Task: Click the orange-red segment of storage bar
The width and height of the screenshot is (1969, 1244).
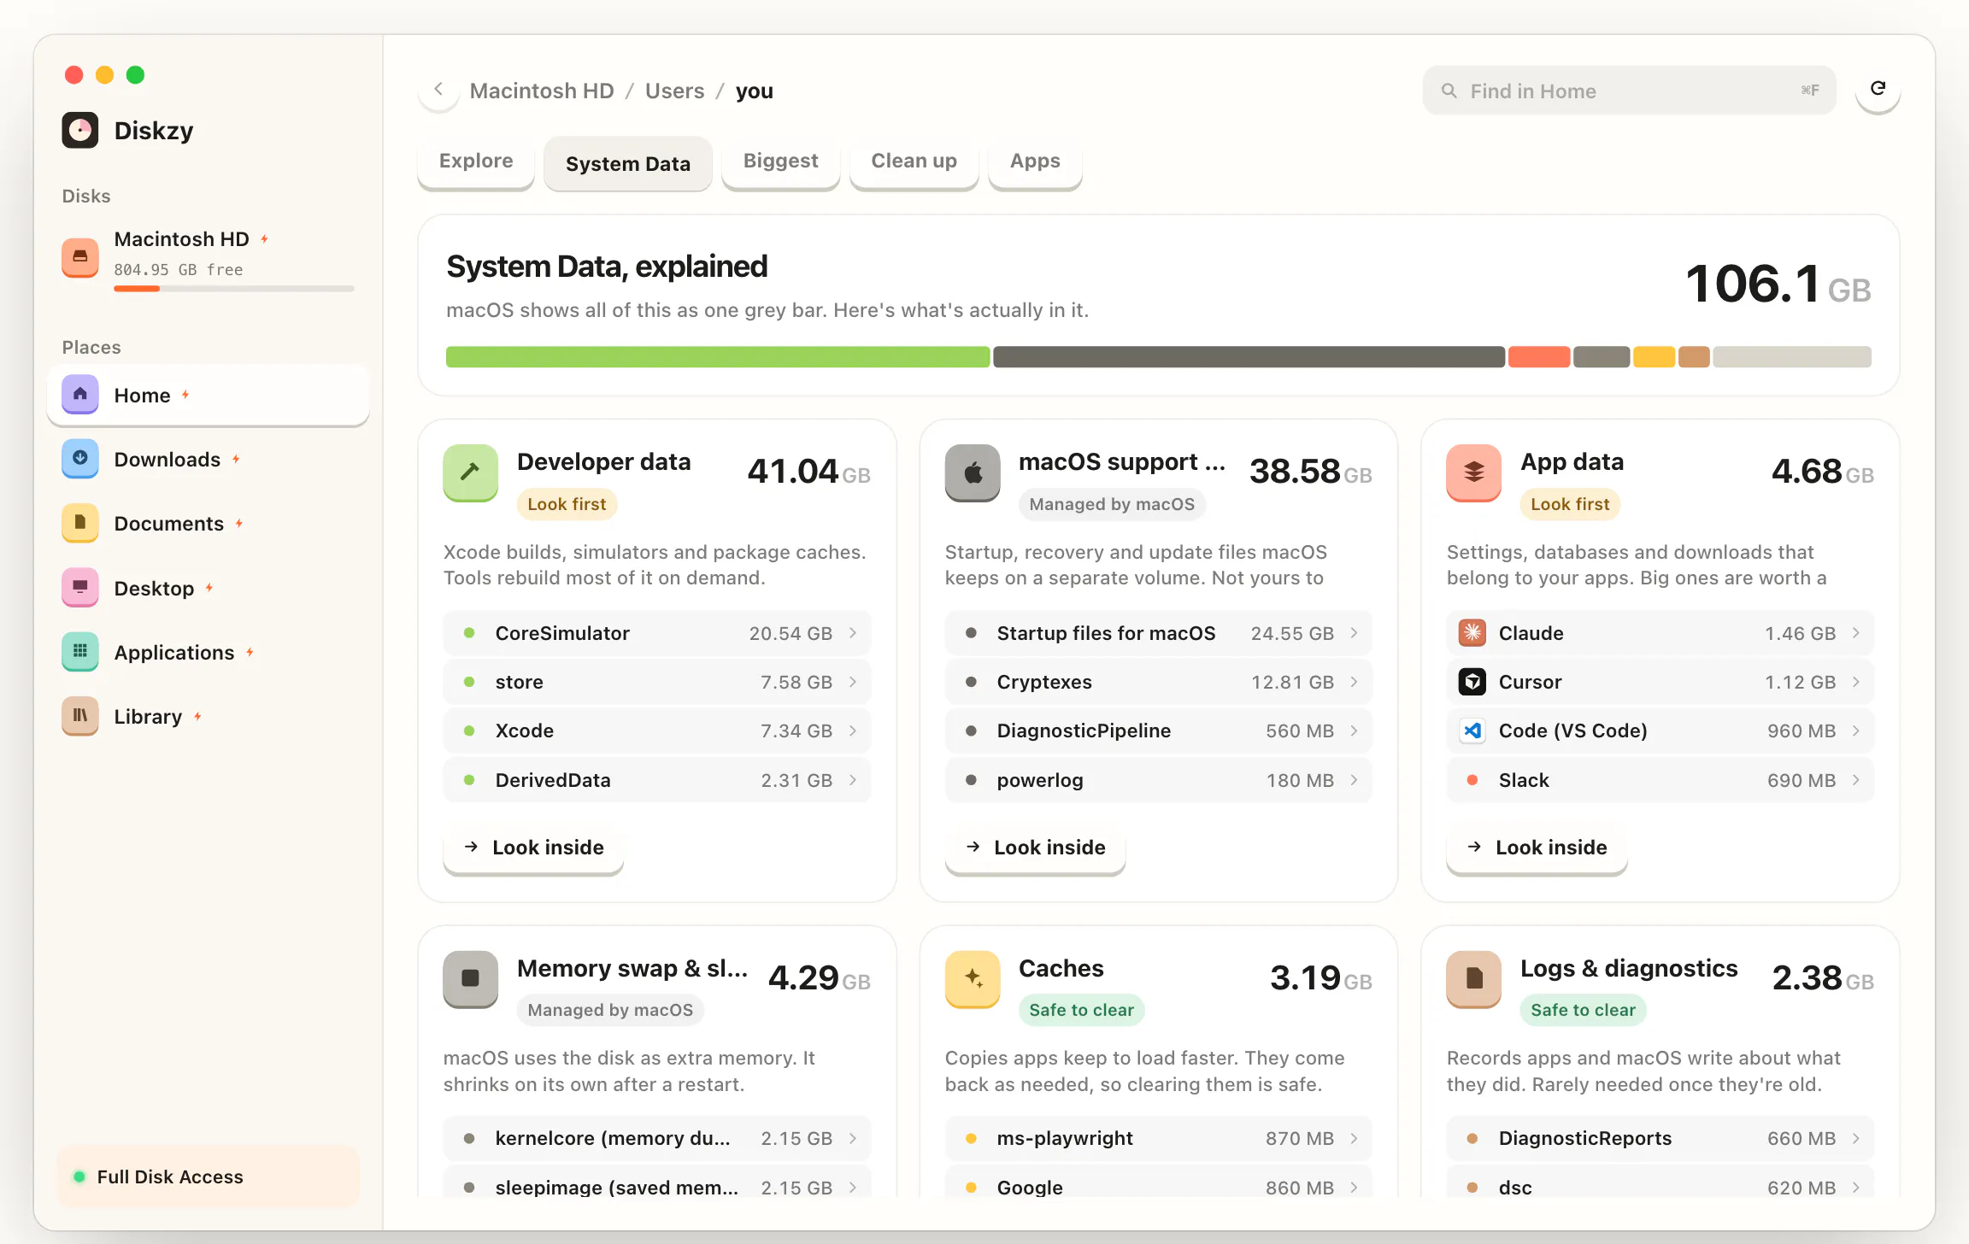Action: point(1539,357)
